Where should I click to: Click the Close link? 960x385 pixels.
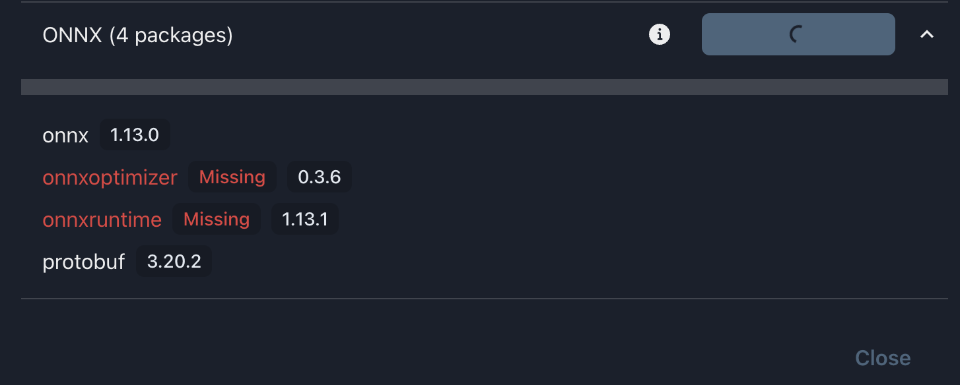point(883,357)
